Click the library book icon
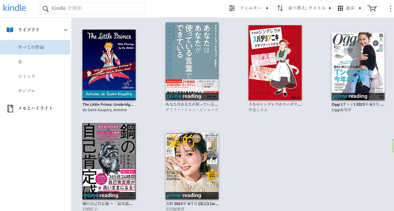Image resolution: width=394 pixels, height=211 pixels. tap(10, 30)
